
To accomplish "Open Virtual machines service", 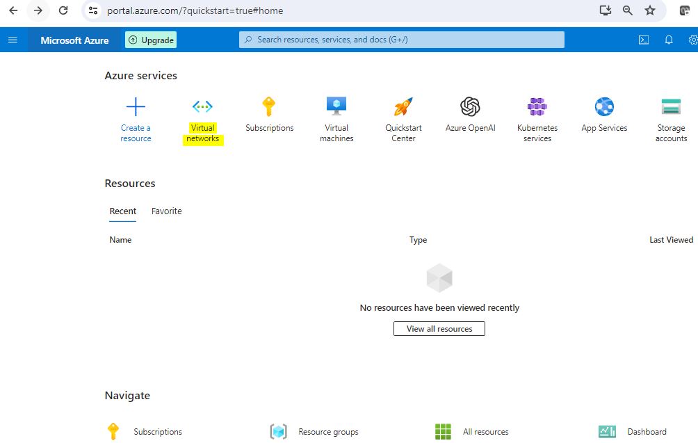I will 336,107.
